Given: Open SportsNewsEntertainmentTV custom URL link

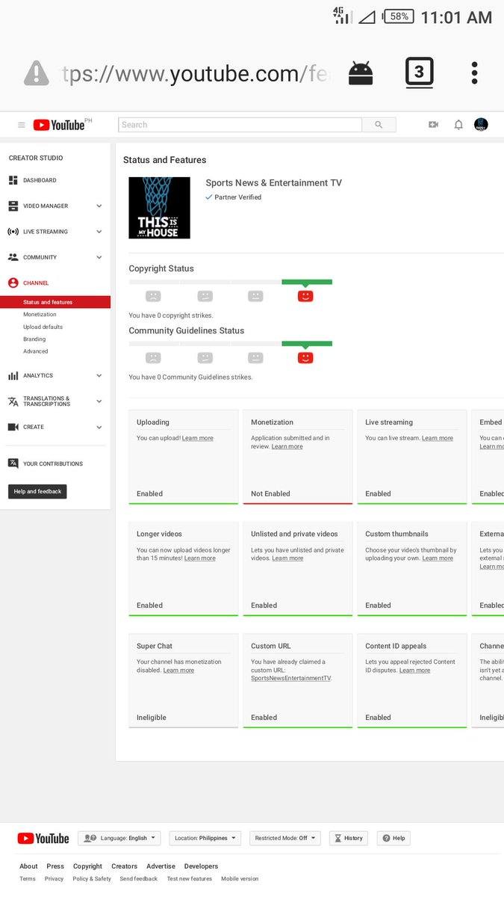Looking at the screenshot, I should [290, 679].
